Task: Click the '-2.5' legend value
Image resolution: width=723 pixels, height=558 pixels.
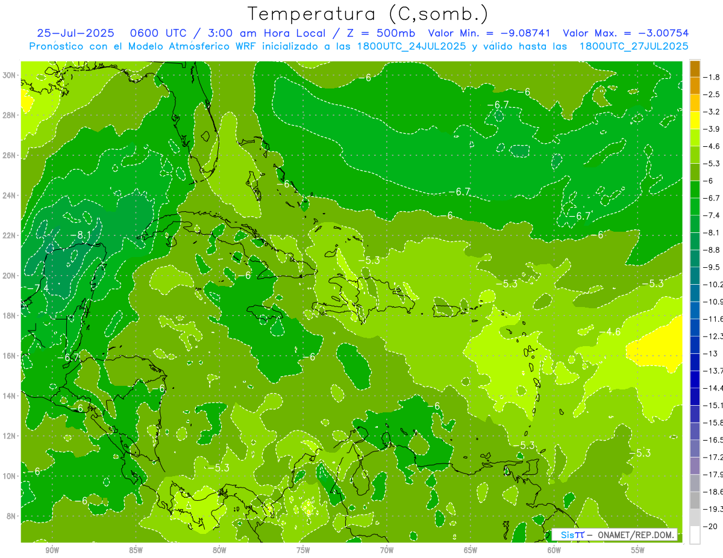Action: click(x=713, y=95)
